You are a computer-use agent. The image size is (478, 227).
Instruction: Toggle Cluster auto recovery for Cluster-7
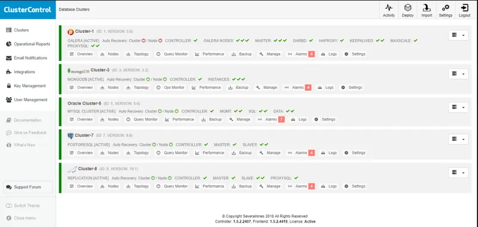[x=154, y=145]
